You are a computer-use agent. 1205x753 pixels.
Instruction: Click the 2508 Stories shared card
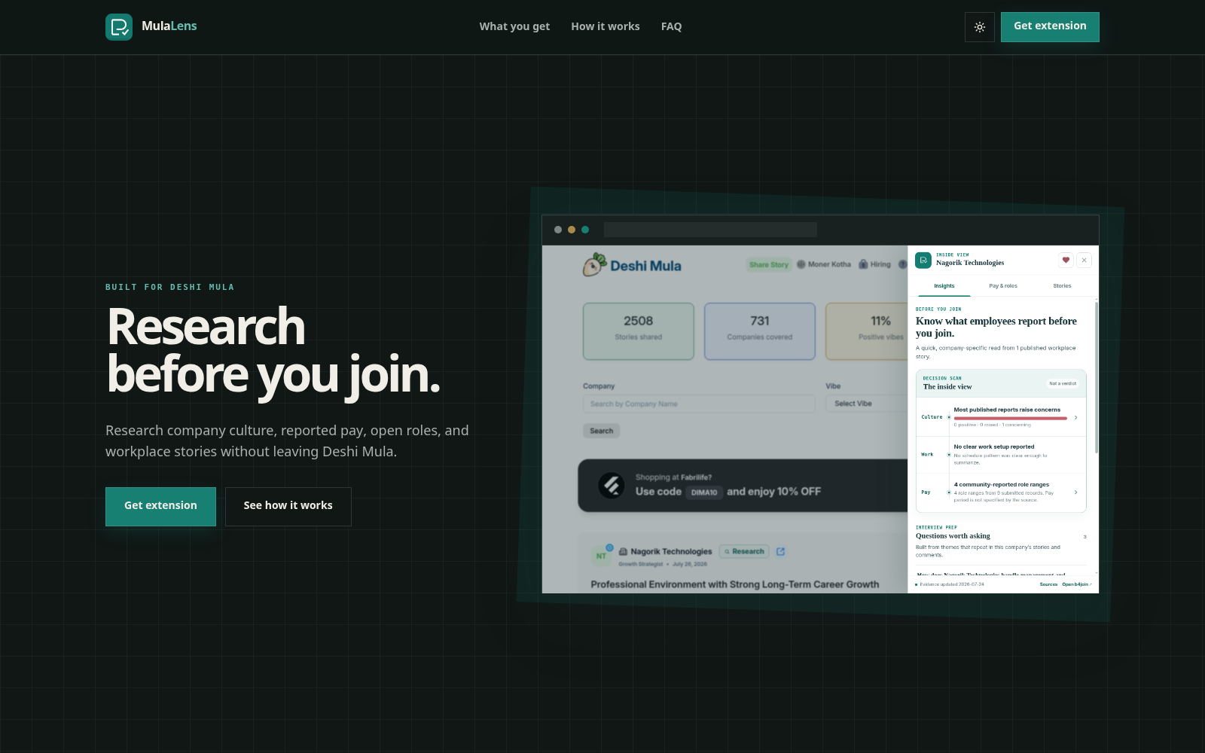639,331
